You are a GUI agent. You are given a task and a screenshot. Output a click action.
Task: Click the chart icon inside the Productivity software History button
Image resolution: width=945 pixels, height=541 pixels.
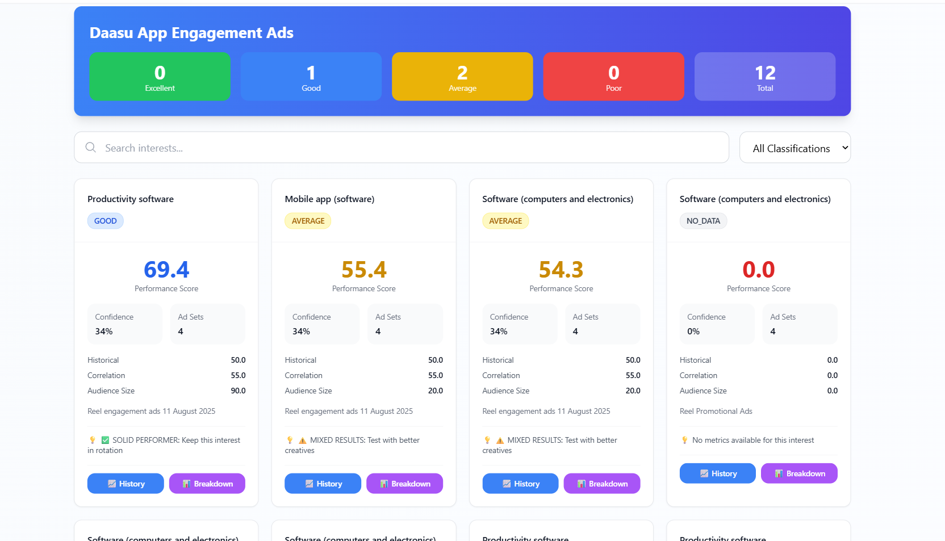click(x=111, y=484)
